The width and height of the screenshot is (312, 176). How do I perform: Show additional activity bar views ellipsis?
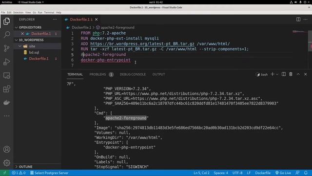[6, 116]
